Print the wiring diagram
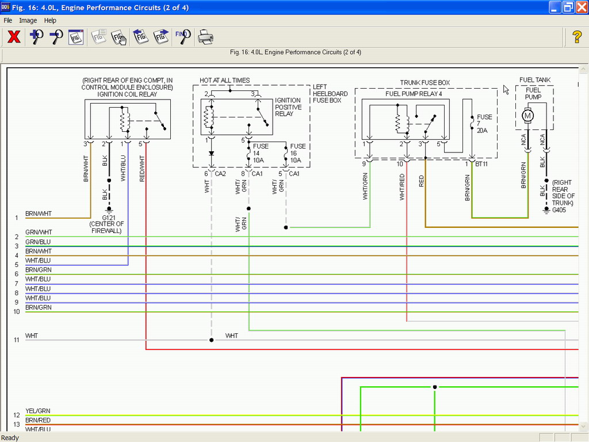 coord(205,37)
